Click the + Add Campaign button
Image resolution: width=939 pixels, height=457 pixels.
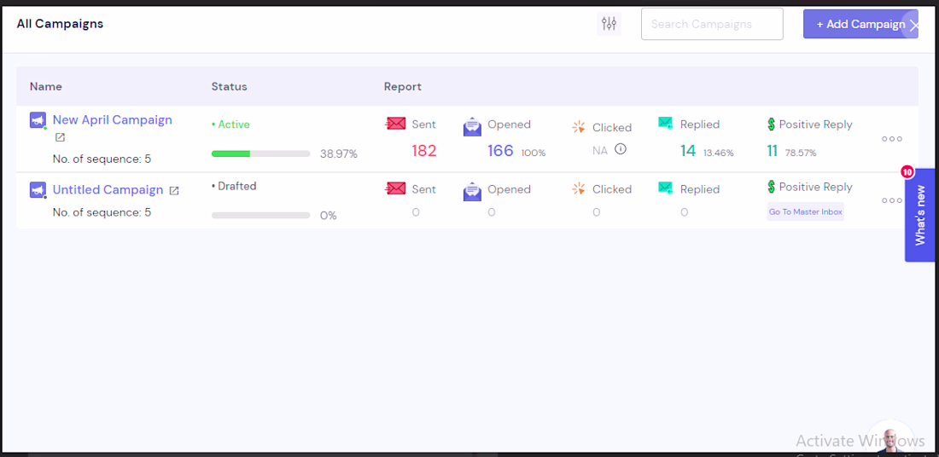[x=860, y=24]
